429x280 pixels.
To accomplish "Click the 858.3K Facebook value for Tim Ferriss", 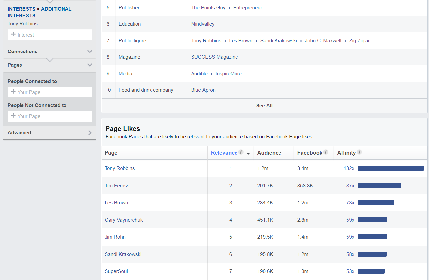I will pos(305,186).
